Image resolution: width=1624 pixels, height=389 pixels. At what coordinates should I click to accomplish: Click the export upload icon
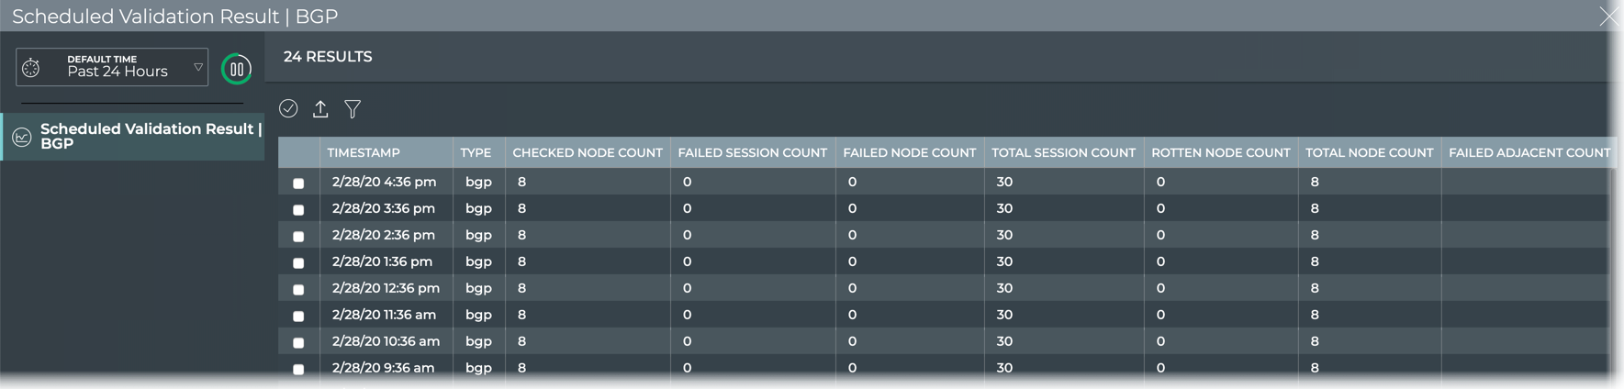320,109
